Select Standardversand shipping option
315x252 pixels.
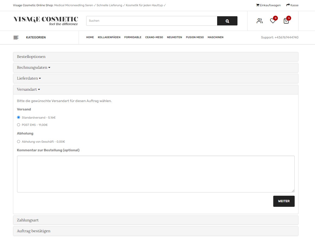click(19, 117)
